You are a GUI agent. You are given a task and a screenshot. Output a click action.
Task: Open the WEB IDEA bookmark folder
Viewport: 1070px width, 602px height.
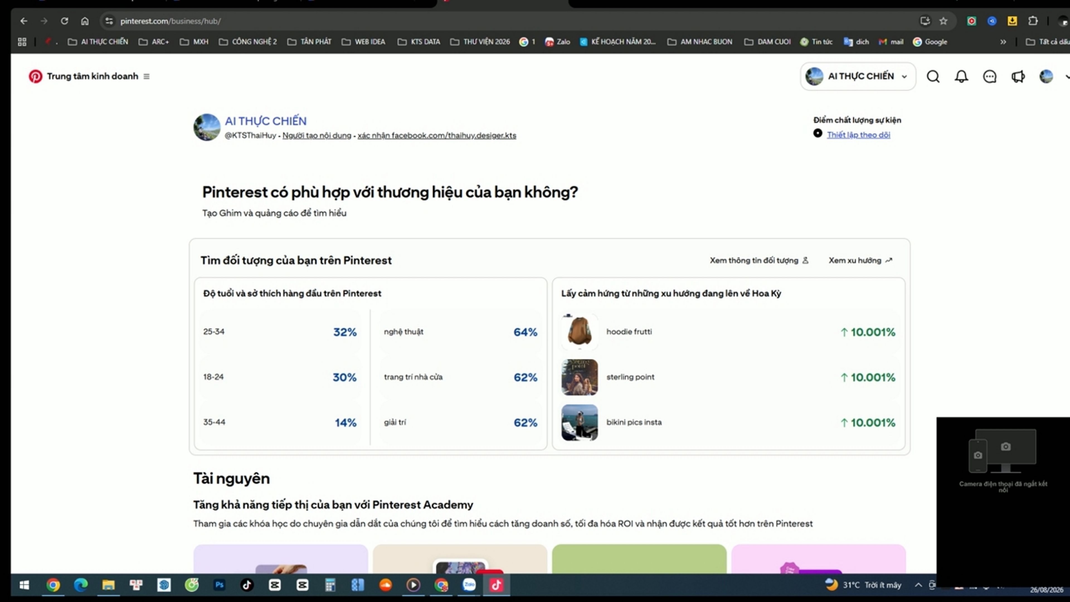pos(363,42)
